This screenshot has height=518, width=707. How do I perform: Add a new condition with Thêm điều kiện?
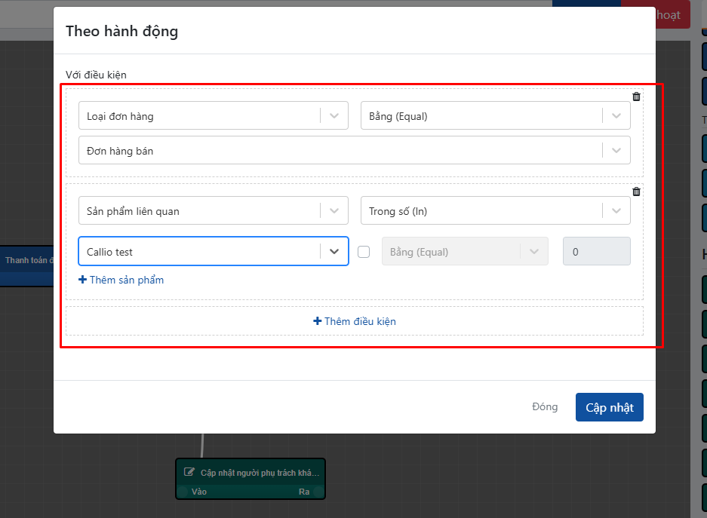click(355, 321)
